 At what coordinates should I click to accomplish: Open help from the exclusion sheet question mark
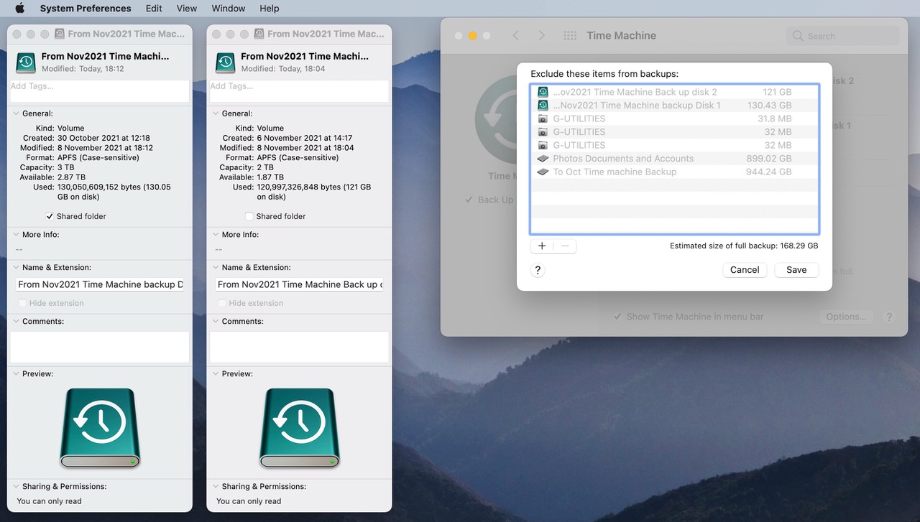point(538,270)
